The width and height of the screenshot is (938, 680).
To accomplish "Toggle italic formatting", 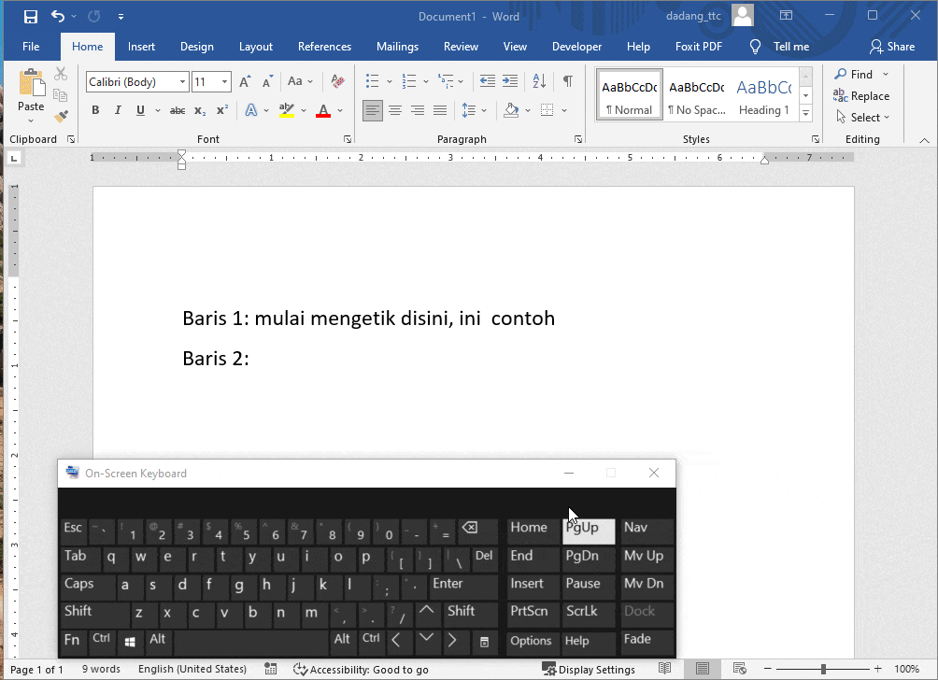I will click(117, 109).
